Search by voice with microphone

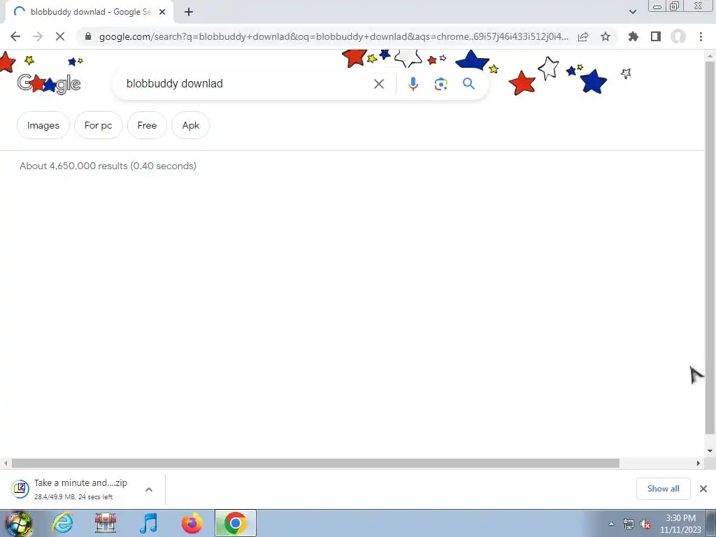(x=413, y=84)
